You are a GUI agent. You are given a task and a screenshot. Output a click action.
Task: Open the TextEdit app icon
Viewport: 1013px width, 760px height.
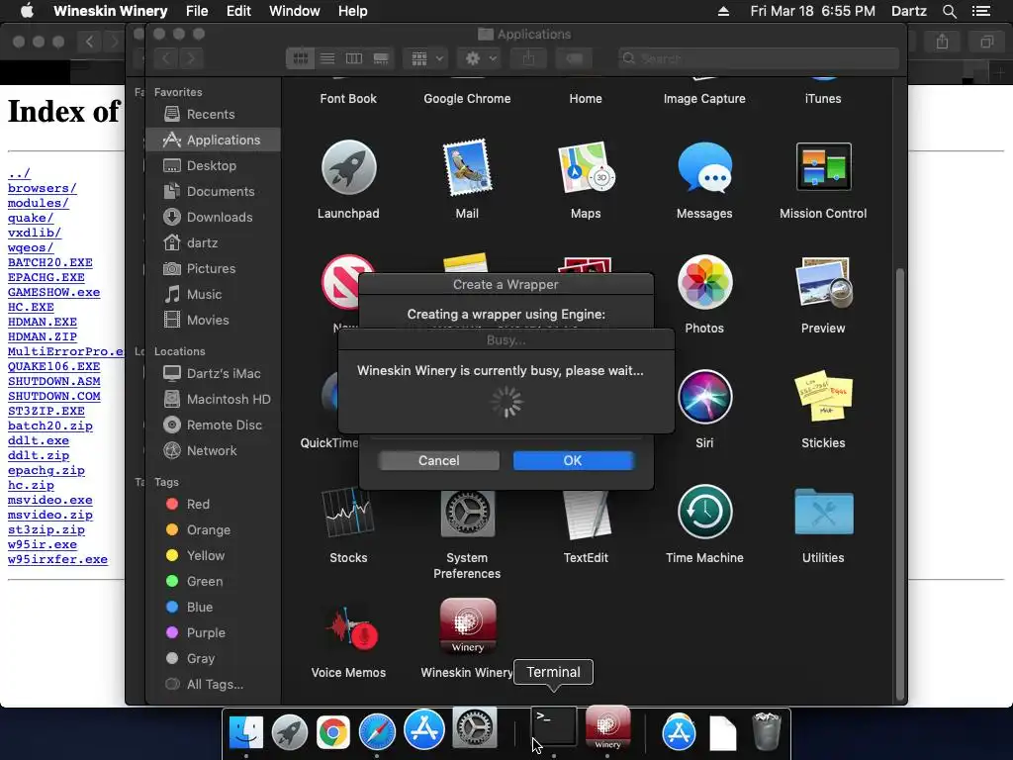(x=586, y=515)
